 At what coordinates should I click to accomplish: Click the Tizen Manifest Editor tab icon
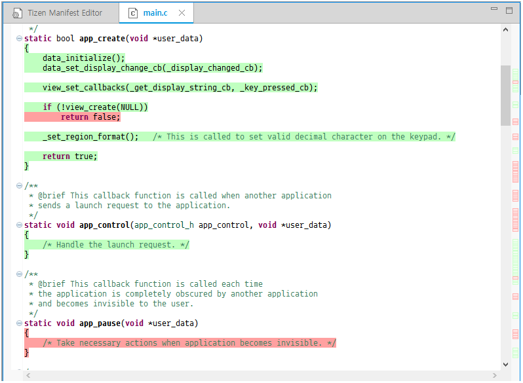(18, 14)
